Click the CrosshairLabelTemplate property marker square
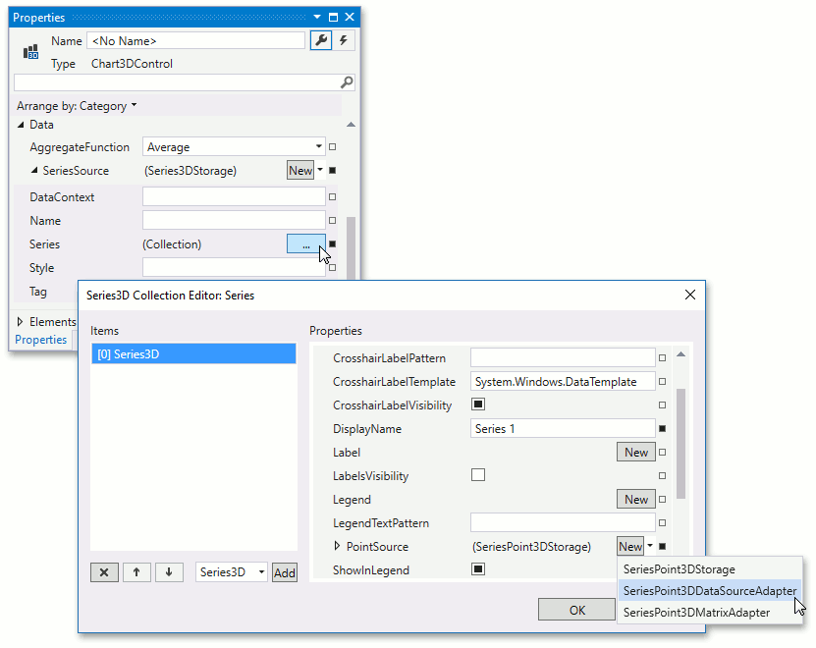The image size is (816, 648). (x=662, y=382)
